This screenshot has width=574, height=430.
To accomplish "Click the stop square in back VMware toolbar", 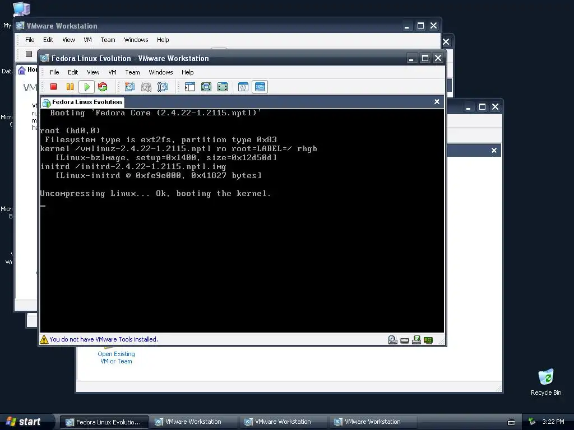I will (29, 54).
